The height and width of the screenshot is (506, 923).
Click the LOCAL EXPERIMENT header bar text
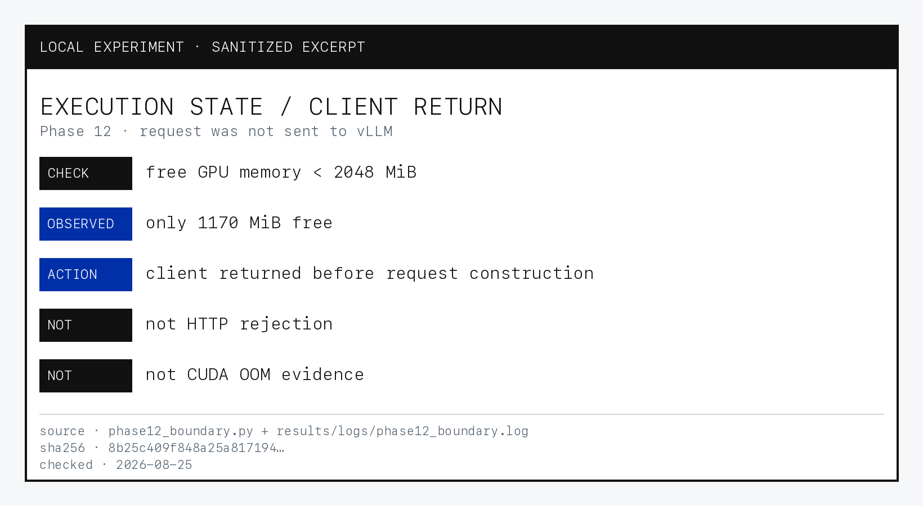click(112, 47)
